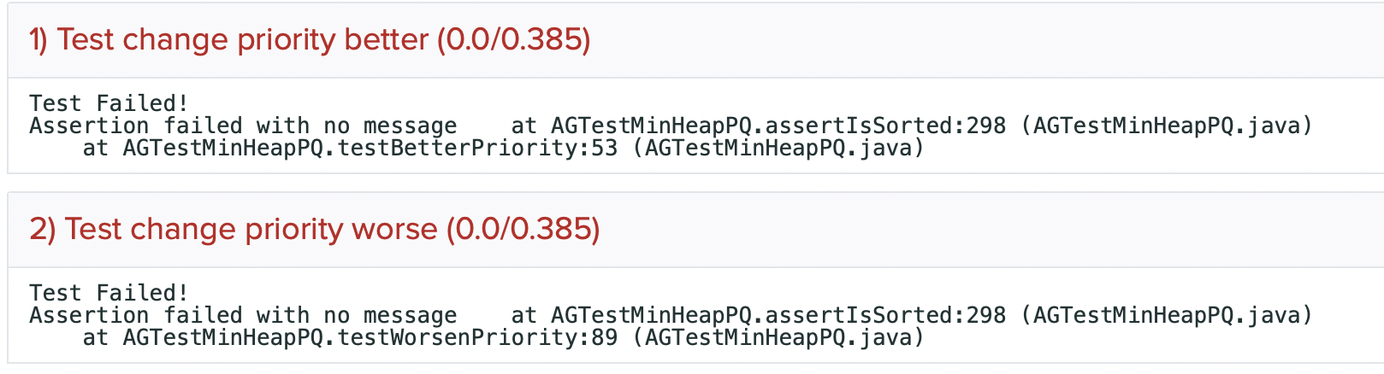The height and width of the screenshot is (374, 1384).
Task: Click "Assertion failed with no message" in test 1
Action: (243, 126)
